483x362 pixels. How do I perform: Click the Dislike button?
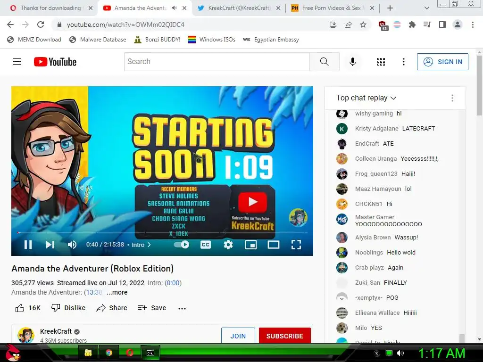click(x=68, y=308)
